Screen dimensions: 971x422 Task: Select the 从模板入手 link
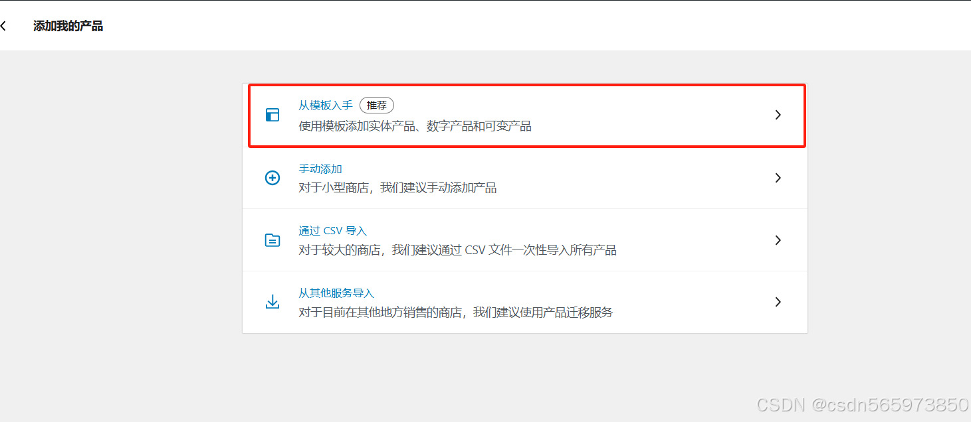point(326,105)
